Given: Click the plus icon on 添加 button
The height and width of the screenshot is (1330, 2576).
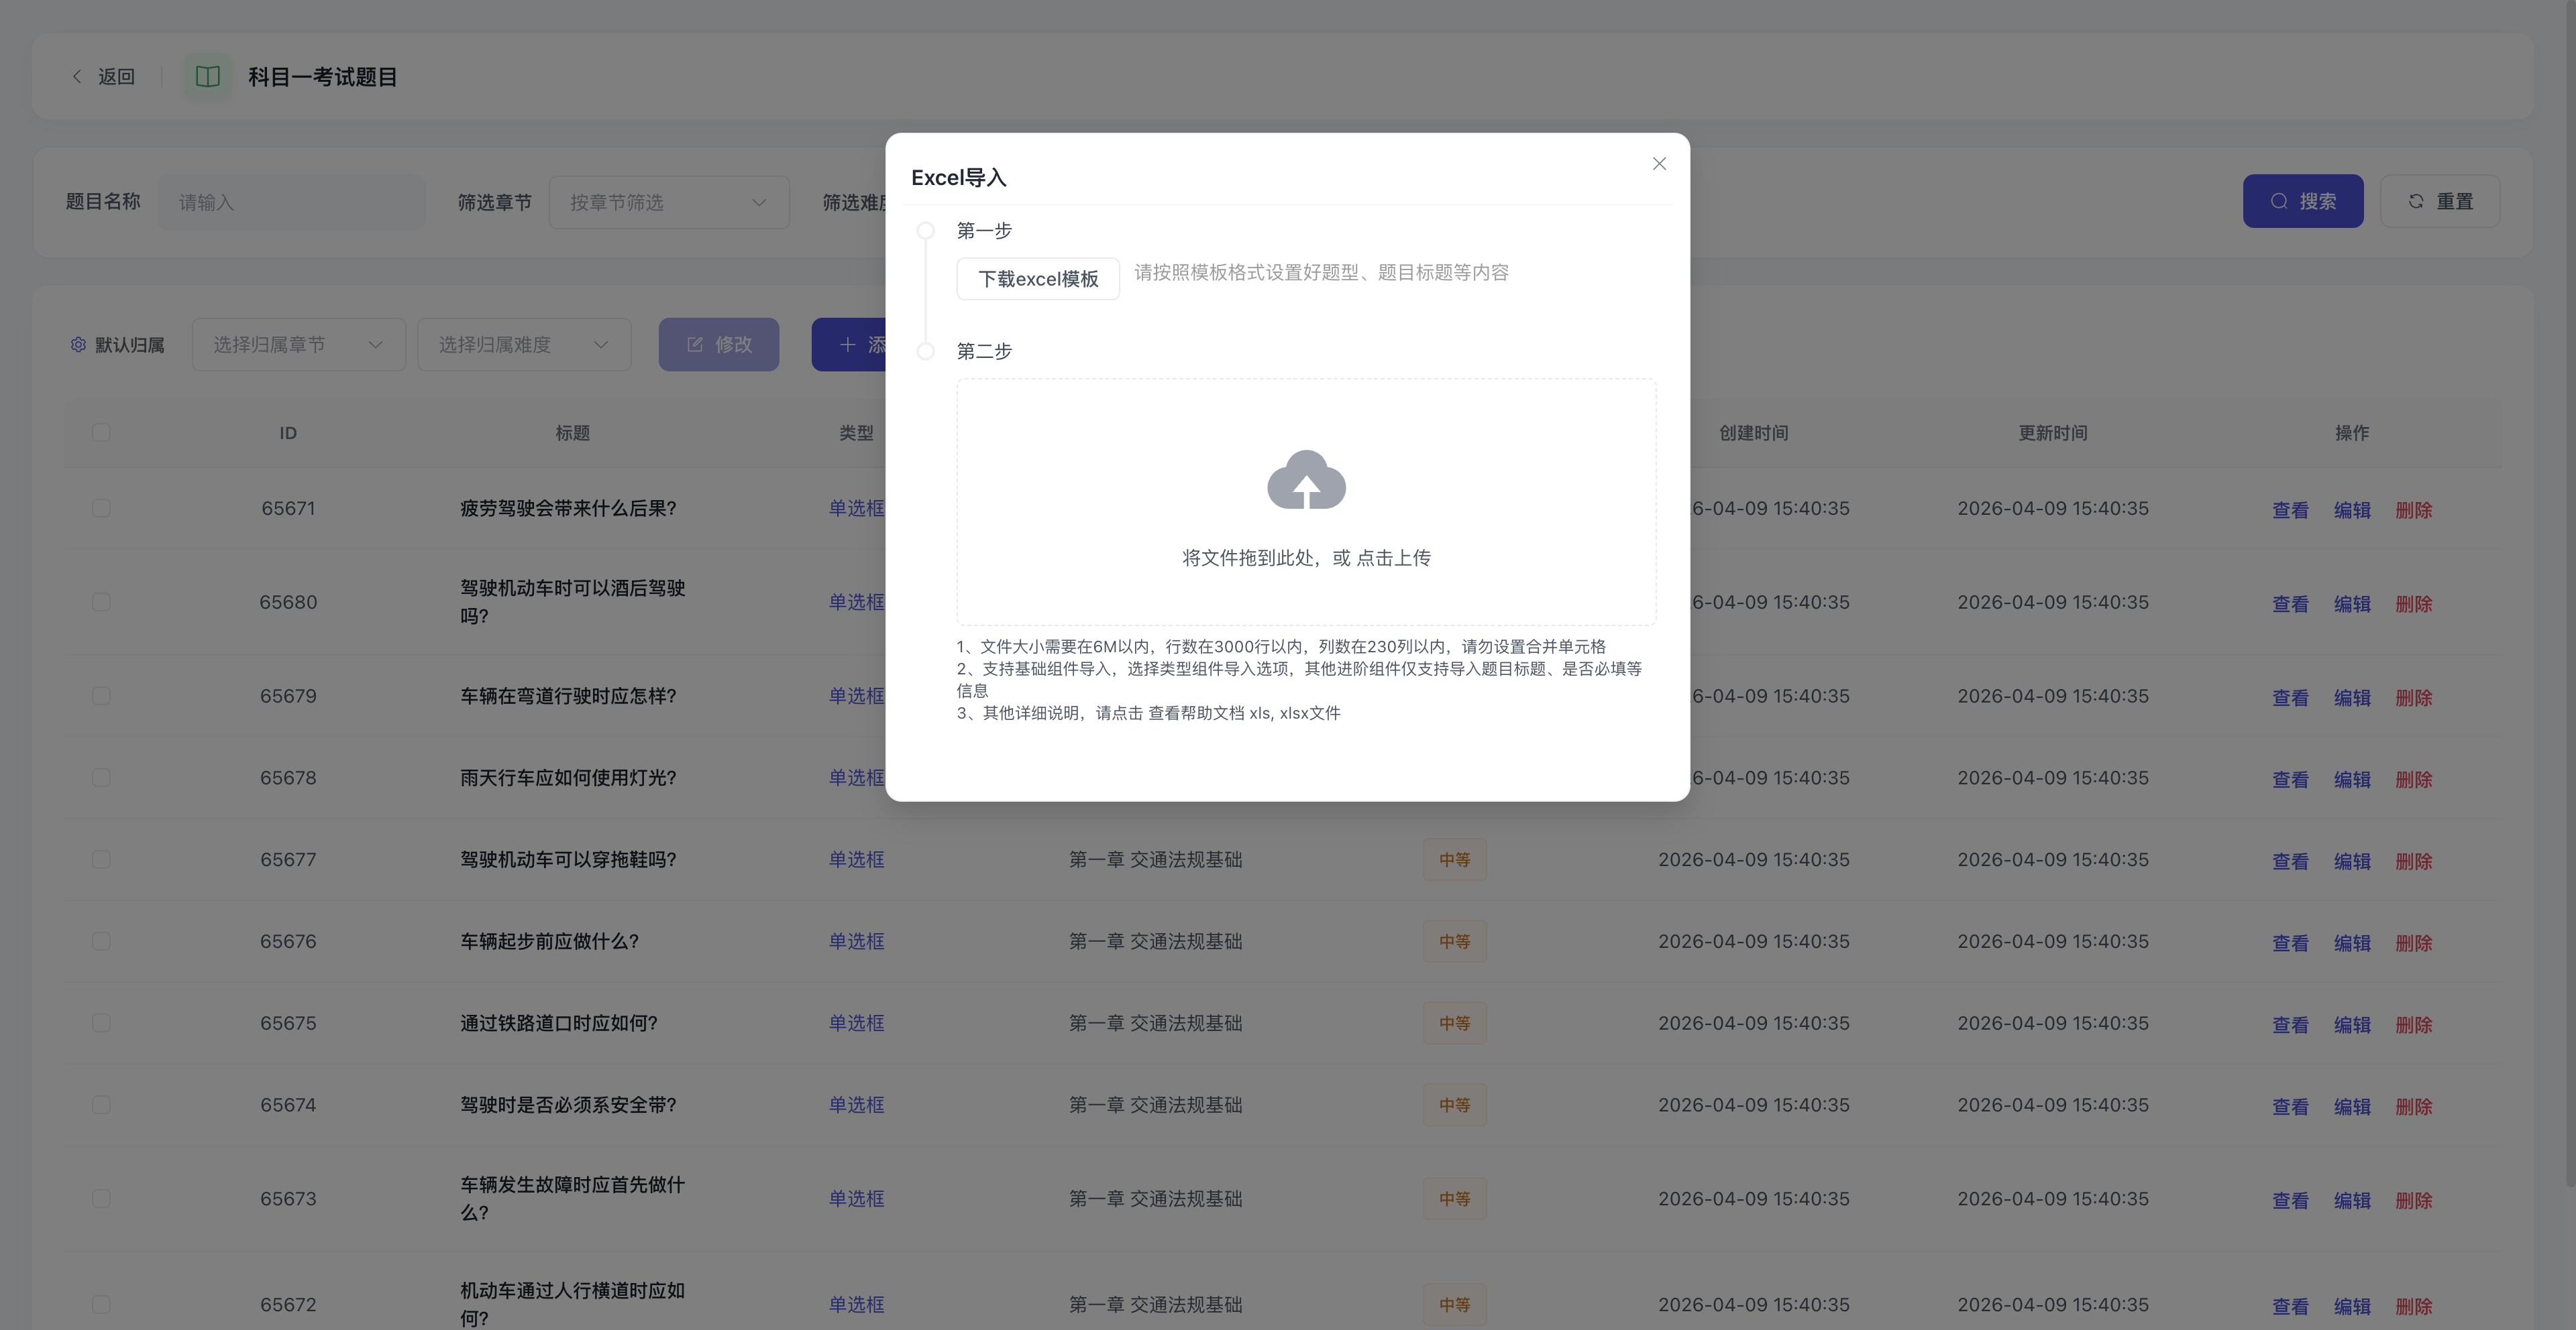Looking at the screenshot, I should [848, 345].
